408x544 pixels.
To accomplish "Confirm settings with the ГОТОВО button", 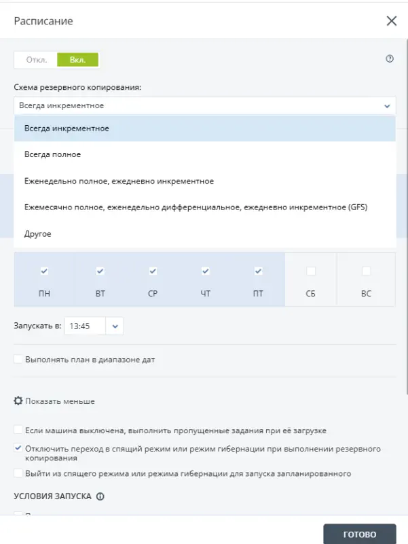I will point(360,534).
